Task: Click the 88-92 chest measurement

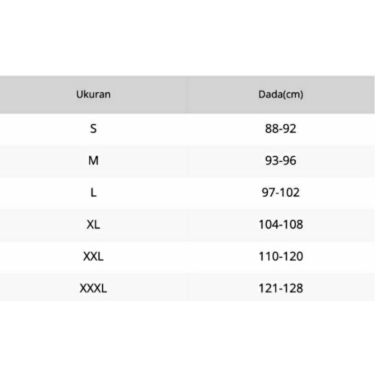Action: (281, 128)
